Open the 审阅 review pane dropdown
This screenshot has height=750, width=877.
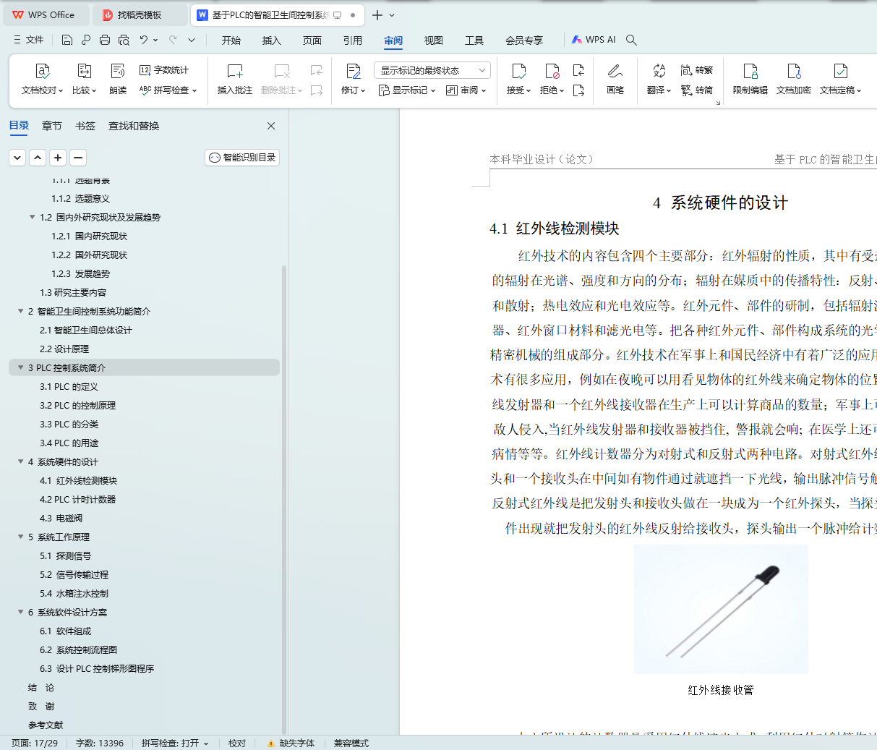466,90
